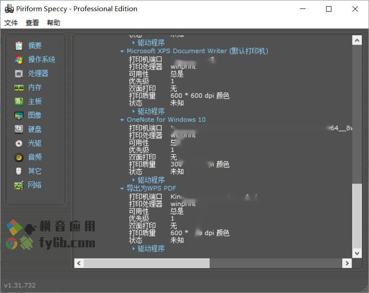The width and height of the screenshot is (369, 293).
Task: Click the horizontal scrollbar left arrow
Action: [x=79, y=263]
